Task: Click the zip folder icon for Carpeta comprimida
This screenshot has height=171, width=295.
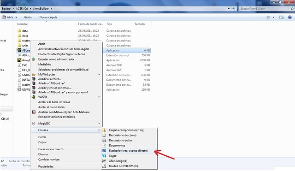Action: coord(104,130)
